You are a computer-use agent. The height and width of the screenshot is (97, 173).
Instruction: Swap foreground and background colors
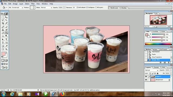coord(6,53)
